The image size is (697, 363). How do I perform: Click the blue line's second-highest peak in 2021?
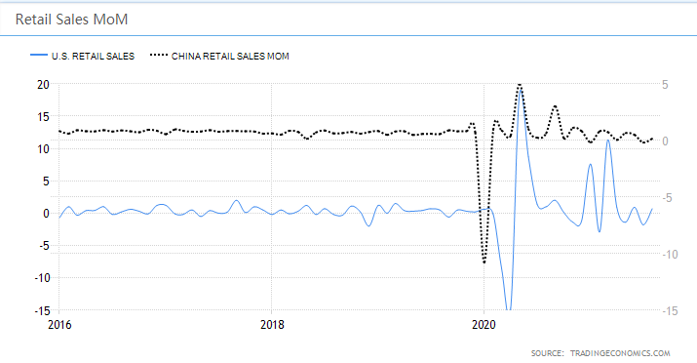pyautogui.click(x=591, y=165)
